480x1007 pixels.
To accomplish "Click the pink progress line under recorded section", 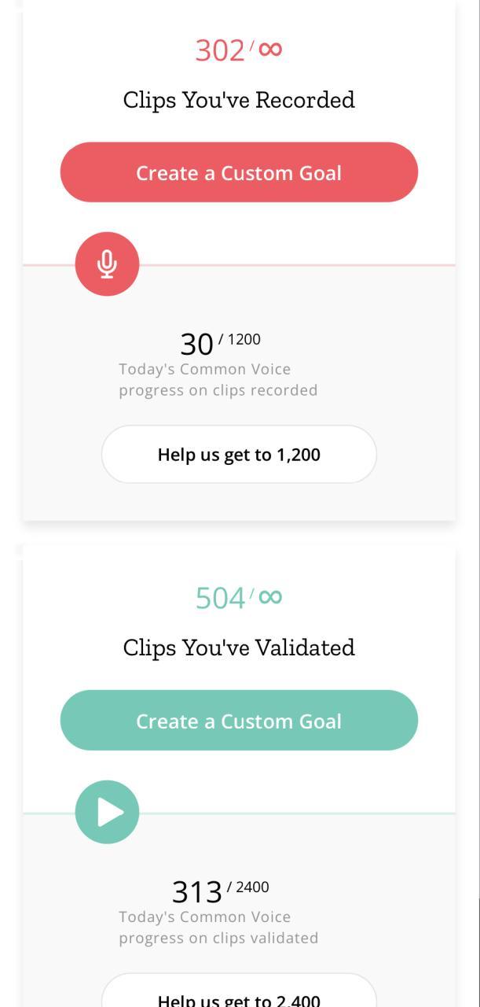I will point(299,265).
